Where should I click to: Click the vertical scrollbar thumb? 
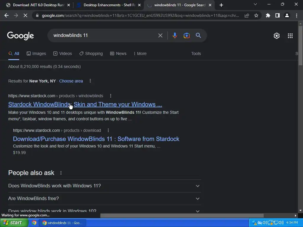pos(300,45)
